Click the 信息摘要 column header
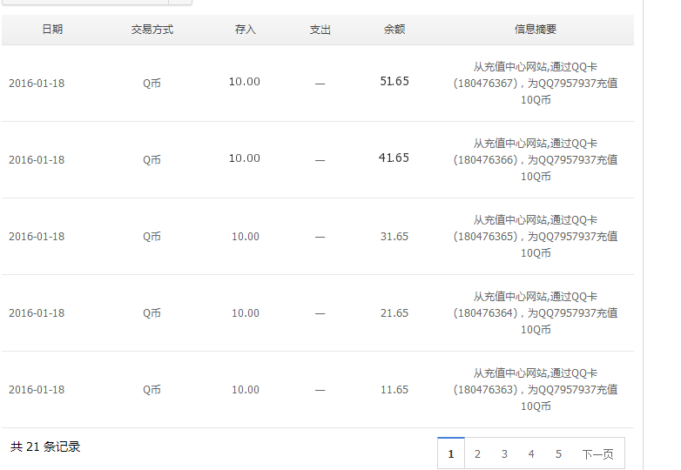The width and height of the screenshot is (681, 470). pos(535,29)
